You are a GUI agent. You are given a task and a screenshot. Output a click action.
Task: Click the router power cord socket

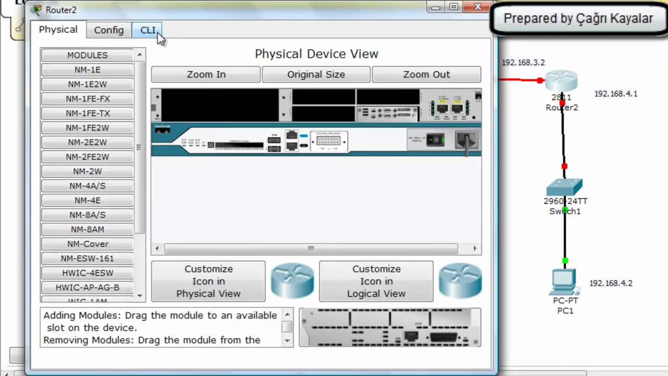point(466,140)
